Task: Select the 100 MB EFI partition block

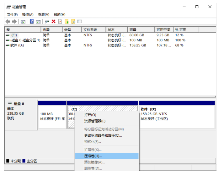Action: pyautogui.click(x=52, y=117)
